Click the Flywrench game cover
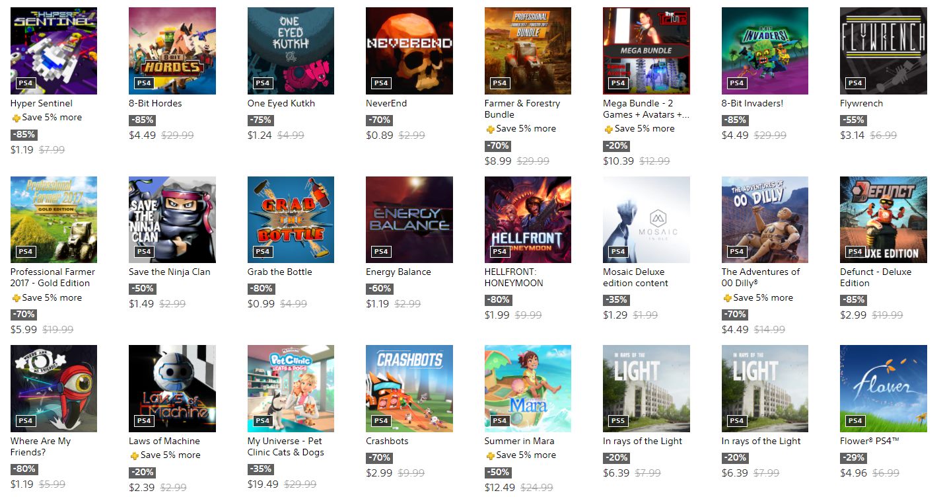945x497 pixels. click(884, 51)
